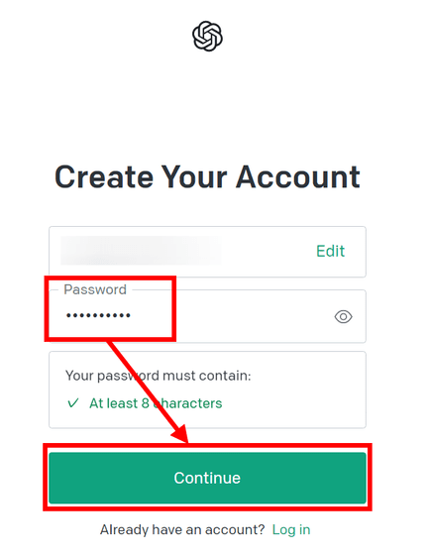The height and width of the screenshot is (555, 431).
Task: Open the Log in link
Action: point(291,530)
